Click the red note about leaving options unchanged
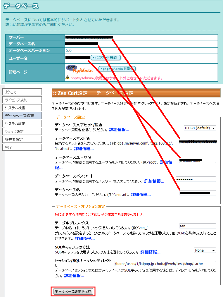 click(x=100, y=214)
